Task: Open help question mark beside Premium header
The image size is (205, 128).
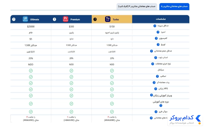Action: (x=54, y=19)
